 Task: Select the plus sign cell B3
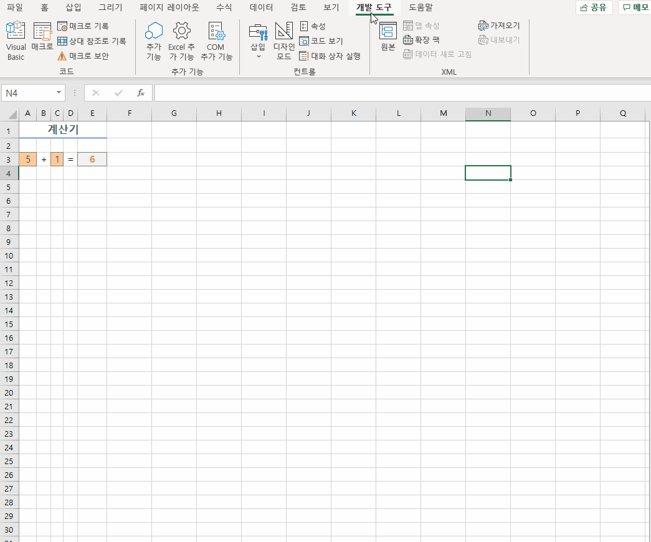click(44, 159)
